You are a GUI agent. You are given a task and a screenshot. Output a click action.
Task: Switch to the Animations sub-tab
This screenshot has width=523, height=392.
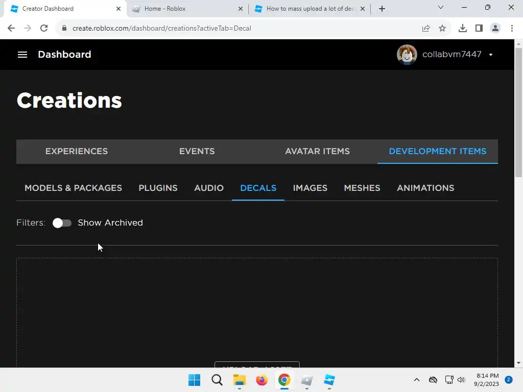coord(425,188)
